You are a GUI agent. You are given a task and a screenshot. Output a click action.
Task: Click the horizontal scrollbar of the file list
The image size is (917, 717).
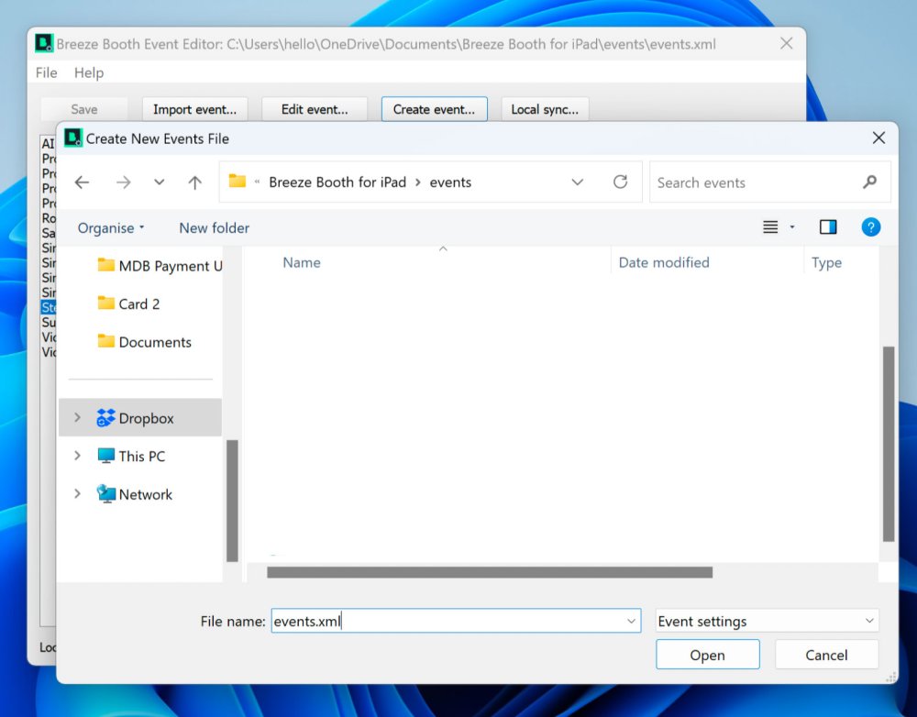pyautogui.click(x=490, y=572)
